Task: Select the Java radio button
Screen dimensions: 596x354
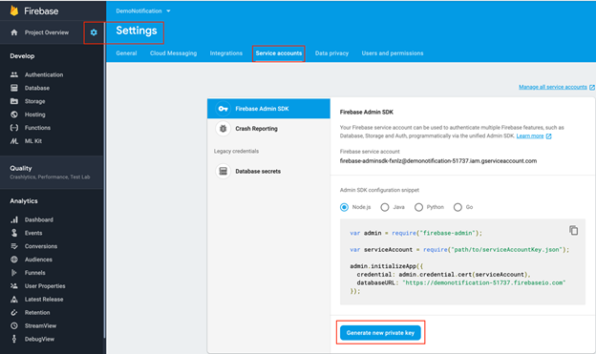Action: [385, 207]
